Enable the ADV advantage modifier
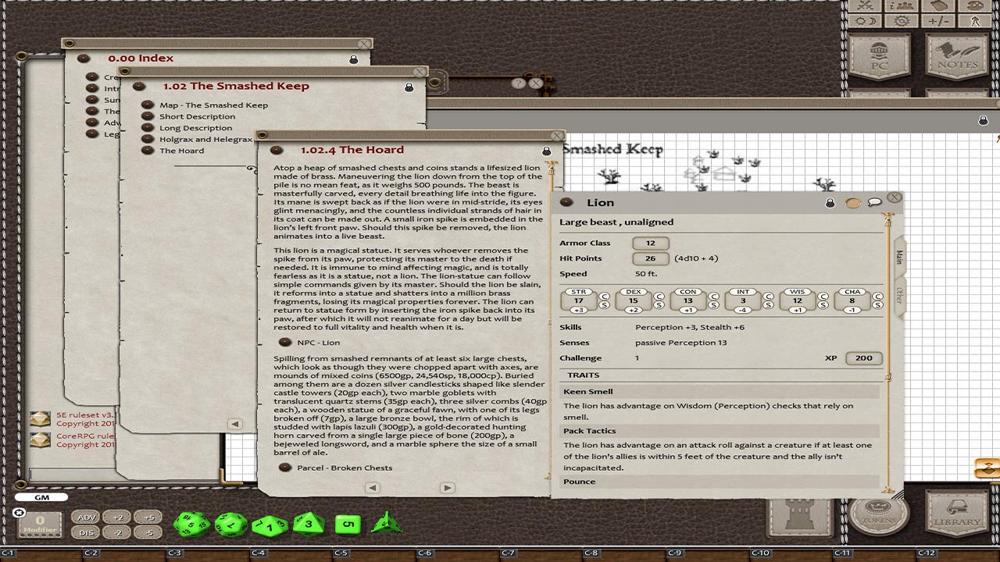The image size is (1000, 562). (x=87, y=517)
